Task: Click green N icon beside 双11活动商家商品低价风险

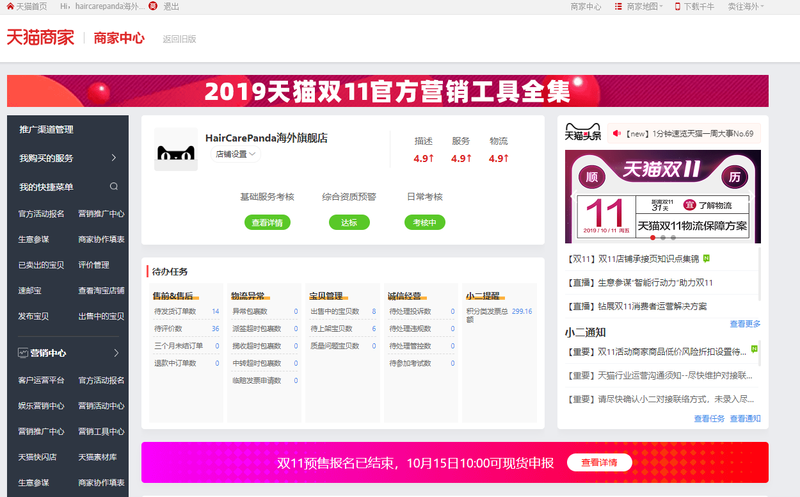Action: (755, 349)
